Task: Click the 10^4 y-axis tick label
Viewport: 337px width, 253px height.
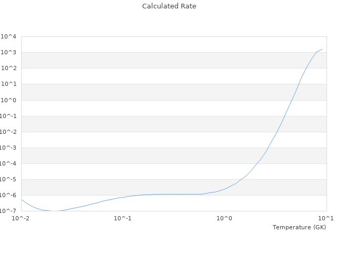Action: [x=9, y=36]
